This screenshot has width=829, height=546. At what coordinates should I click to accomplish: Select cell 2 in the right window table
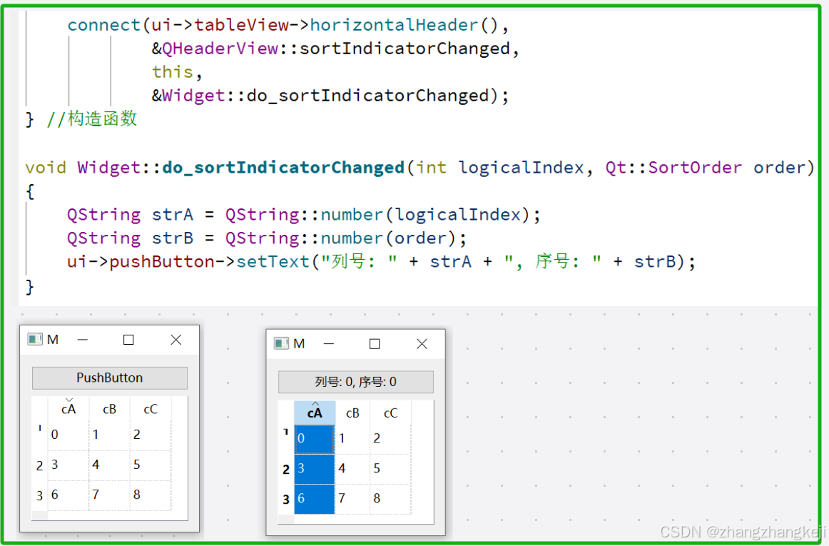(391, 439)
